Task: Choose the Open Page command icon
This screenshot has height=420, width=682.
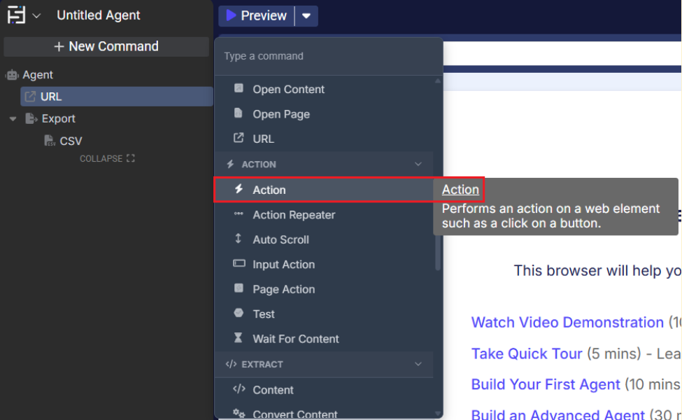Action: [239, 113]
